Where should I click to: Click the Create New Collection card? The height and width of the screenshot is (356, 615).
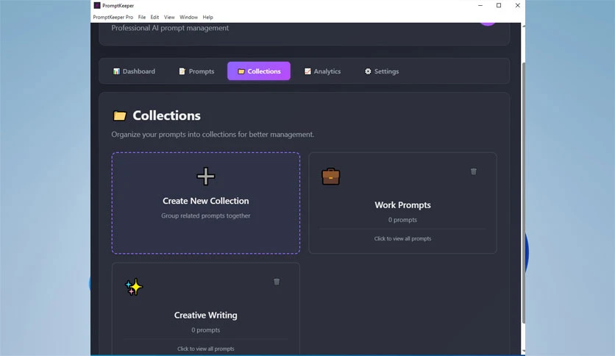click(206, 203)
